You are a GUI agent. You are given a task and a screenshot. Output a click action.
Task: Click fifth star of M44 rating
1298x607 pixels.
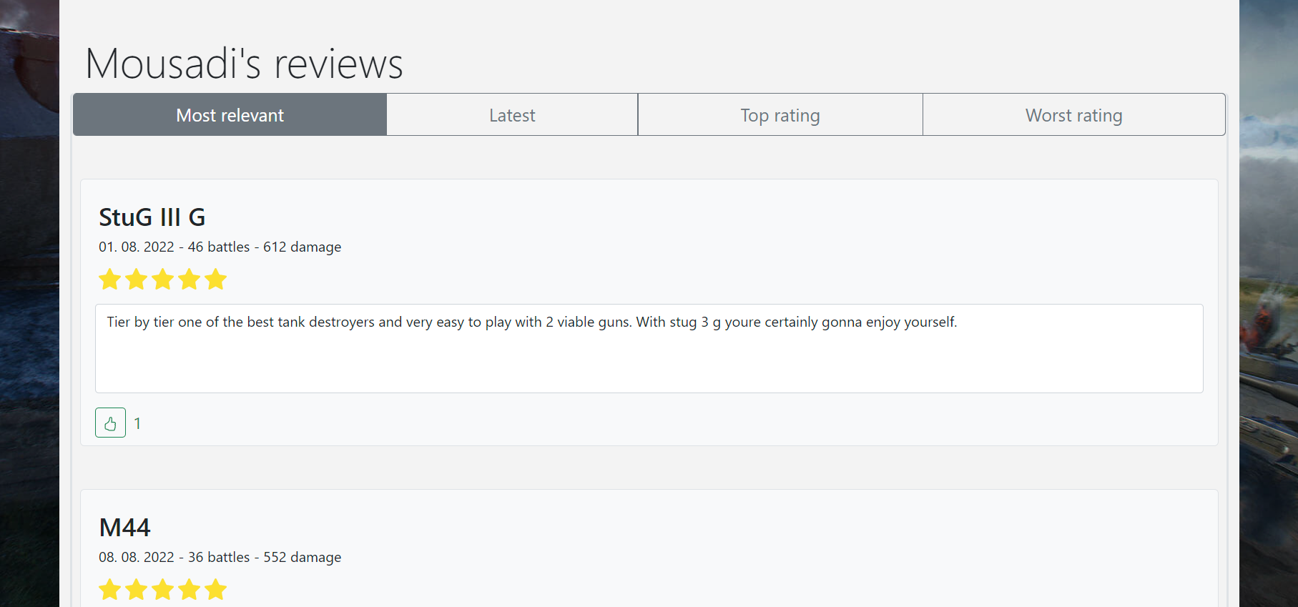215,590
